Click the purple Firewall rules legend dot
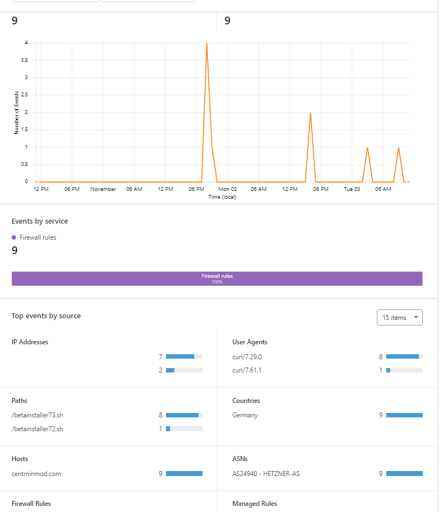 [x=14, y=237]
